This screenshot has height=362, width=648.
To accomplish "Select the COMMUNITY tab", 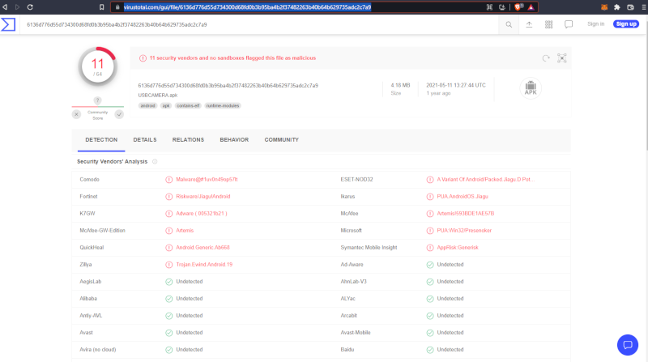I will coord(281,139).
